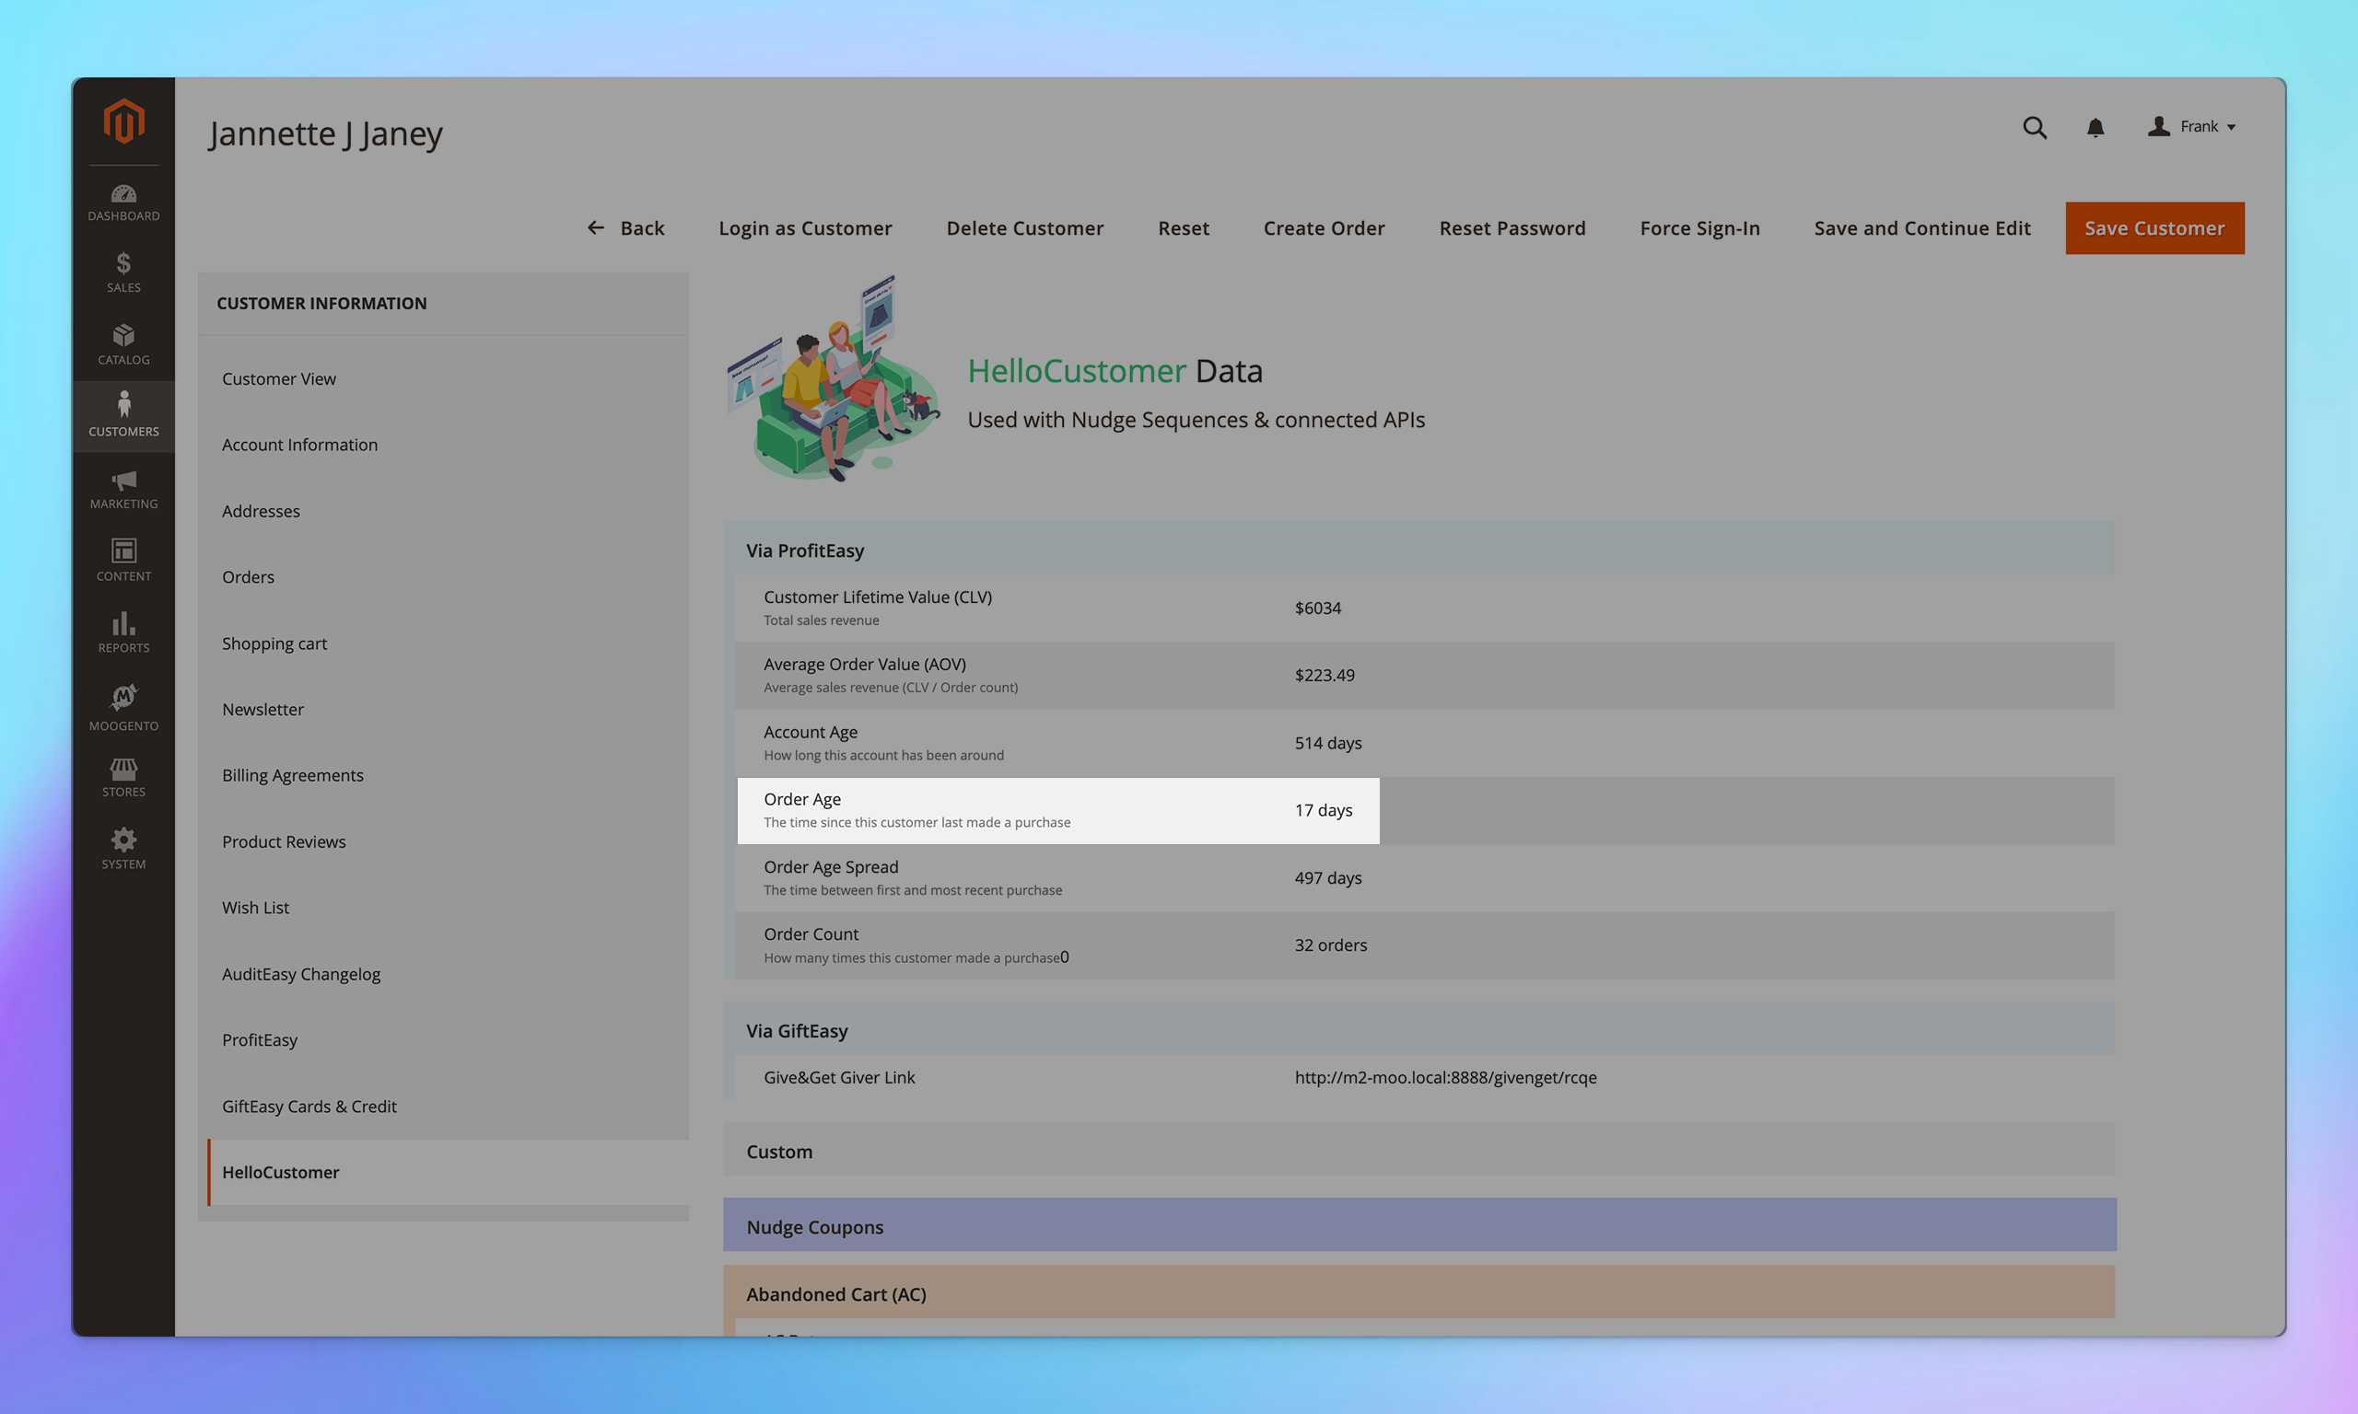Click the search magnifier icon
This screenshot has width=2358, height=1414.
[x=2035, y=126]
